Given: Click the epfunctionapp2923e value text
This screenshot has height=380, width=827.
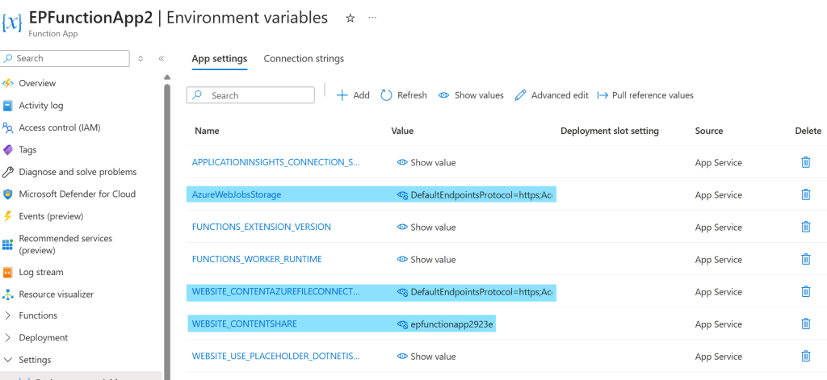Looking at the screenshot, I should pos(452,324).
